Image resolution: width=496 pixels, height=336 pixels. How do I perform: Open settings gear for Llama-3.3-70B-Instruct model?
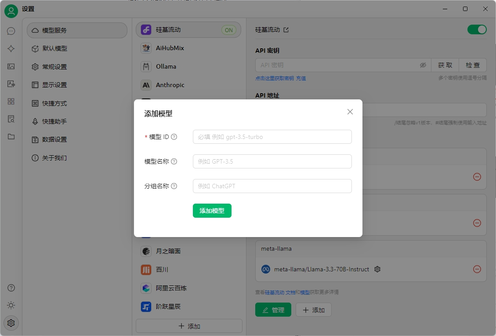[377, 269]
